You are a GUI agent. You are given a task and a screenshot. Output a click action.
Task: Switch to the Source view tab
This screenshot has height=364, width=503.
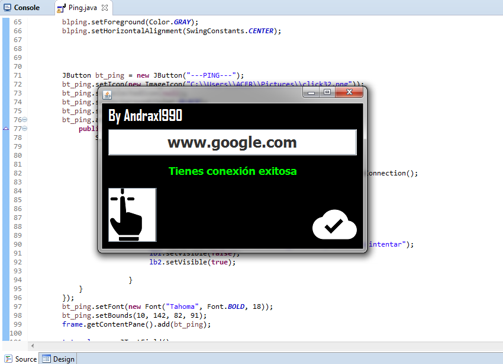click(x=21, y=359)
